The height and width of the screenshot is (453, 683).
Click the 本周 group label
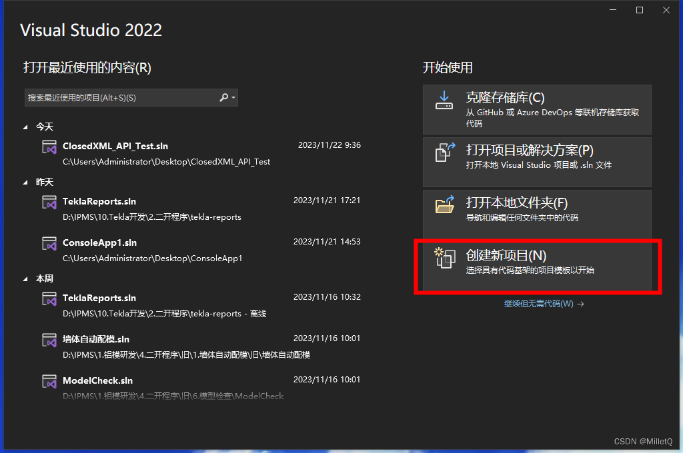[45, 278]
